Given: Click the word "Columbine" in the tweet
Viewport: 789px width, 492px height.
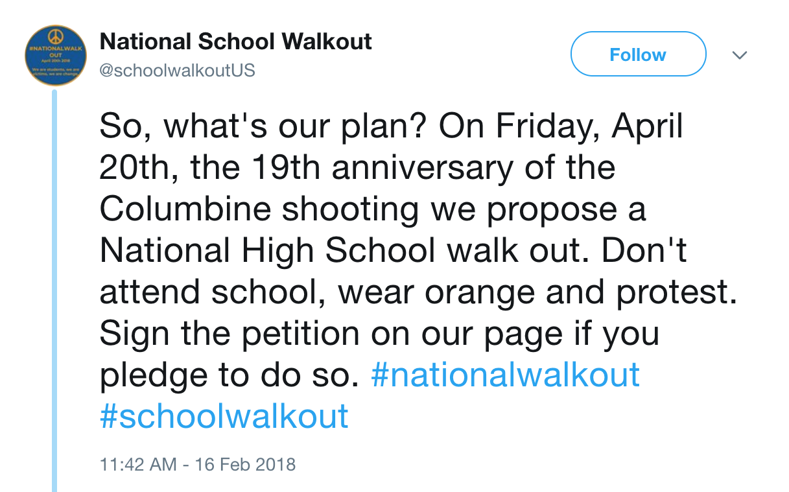Looking at the screenshot, I should pos(185,209).
